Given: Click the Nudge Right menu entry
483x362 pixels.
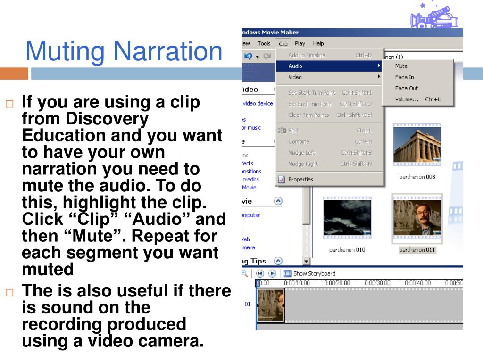Looking at the screenshot, I should (329, 164).
